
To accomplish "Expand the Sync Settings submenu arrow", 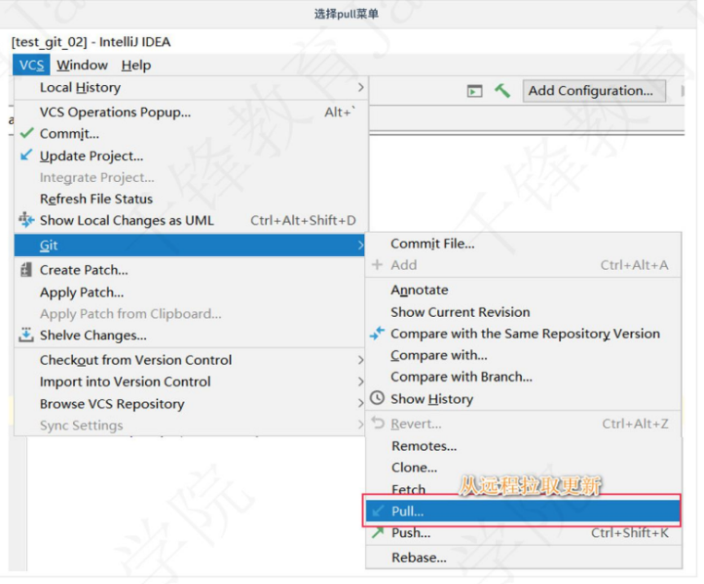I will click(360, 424).
